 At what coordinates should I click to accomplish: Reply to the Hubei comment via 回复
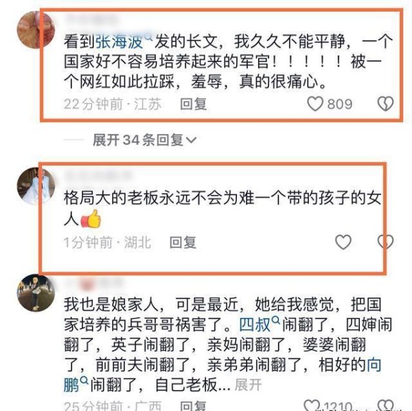click(x=183, y=242)
